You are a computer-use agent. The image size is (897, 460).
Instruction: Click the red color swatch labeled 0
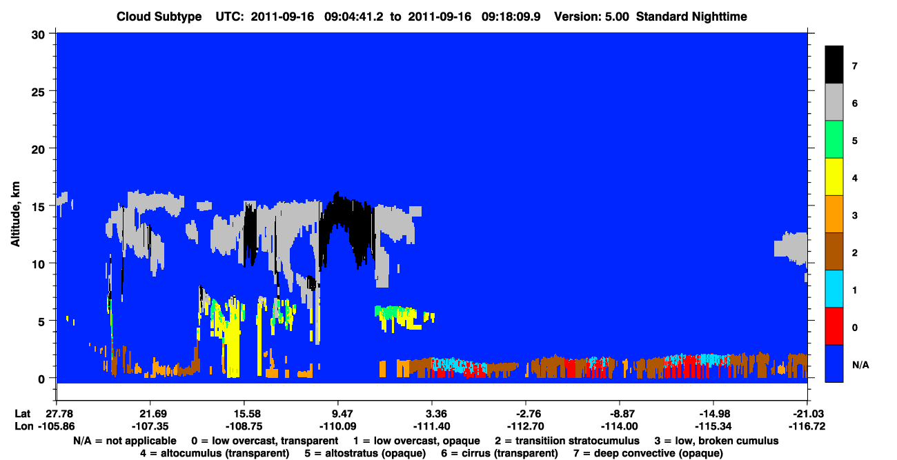[x=834, y=326]
